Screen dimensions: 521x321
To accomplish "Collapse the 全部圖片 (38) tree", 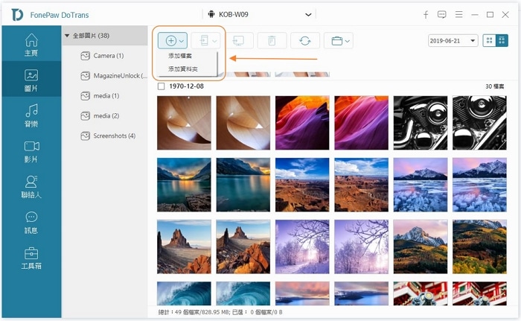I will click(67, 36).
